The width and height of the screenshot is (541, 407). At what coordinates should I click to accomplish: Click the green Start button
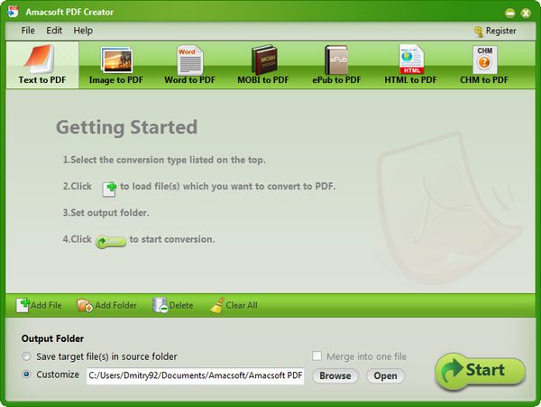(480, 372)
